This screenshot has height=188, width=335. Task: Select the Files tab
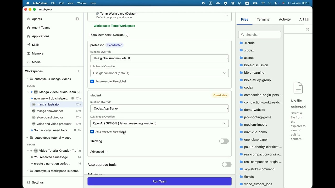[244, 19]
